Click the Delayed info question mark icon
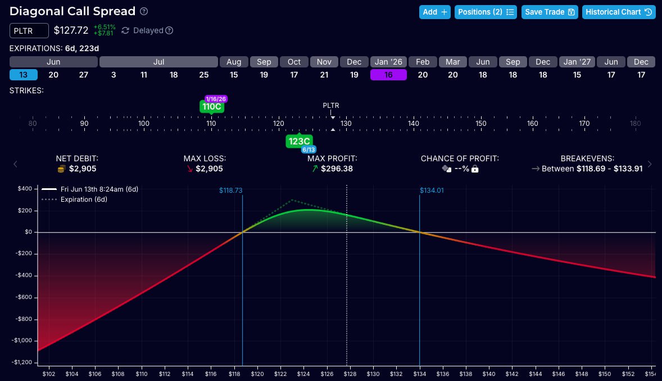662x381 pixels. click(169, 30)
